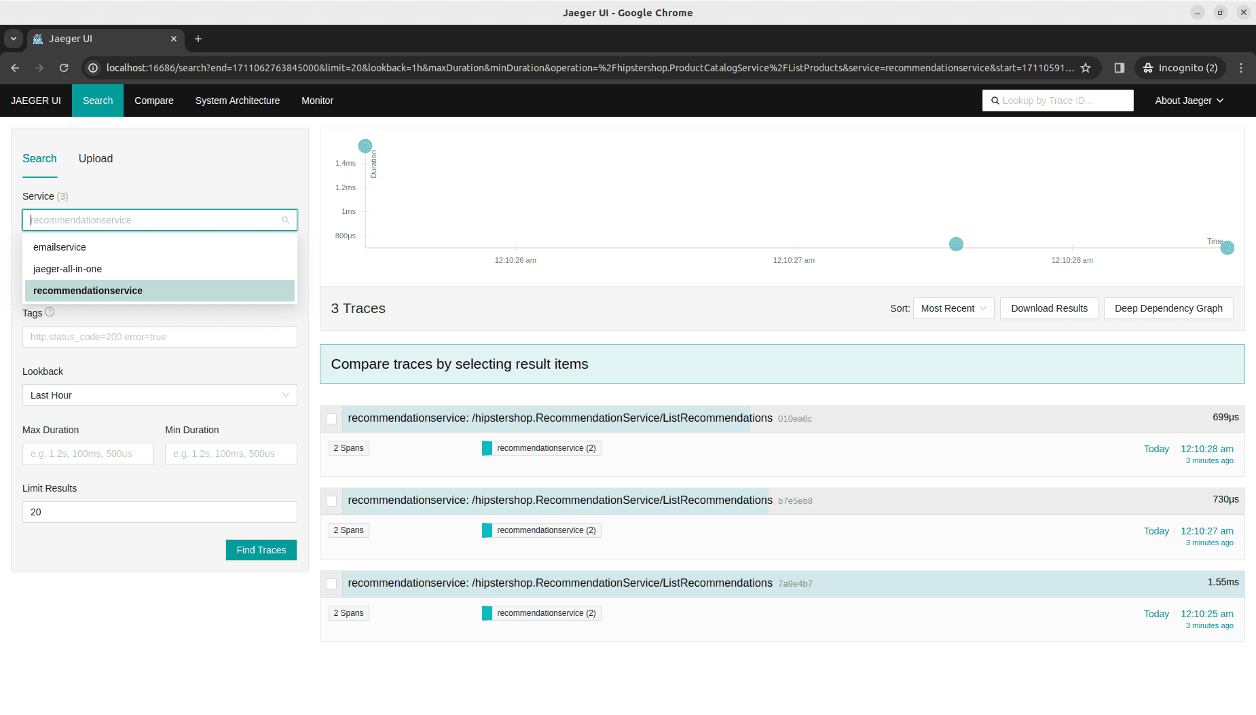Open the Chrome three-dot menu
Viewport: 1256px width, 715px height.
[1241, 68]
